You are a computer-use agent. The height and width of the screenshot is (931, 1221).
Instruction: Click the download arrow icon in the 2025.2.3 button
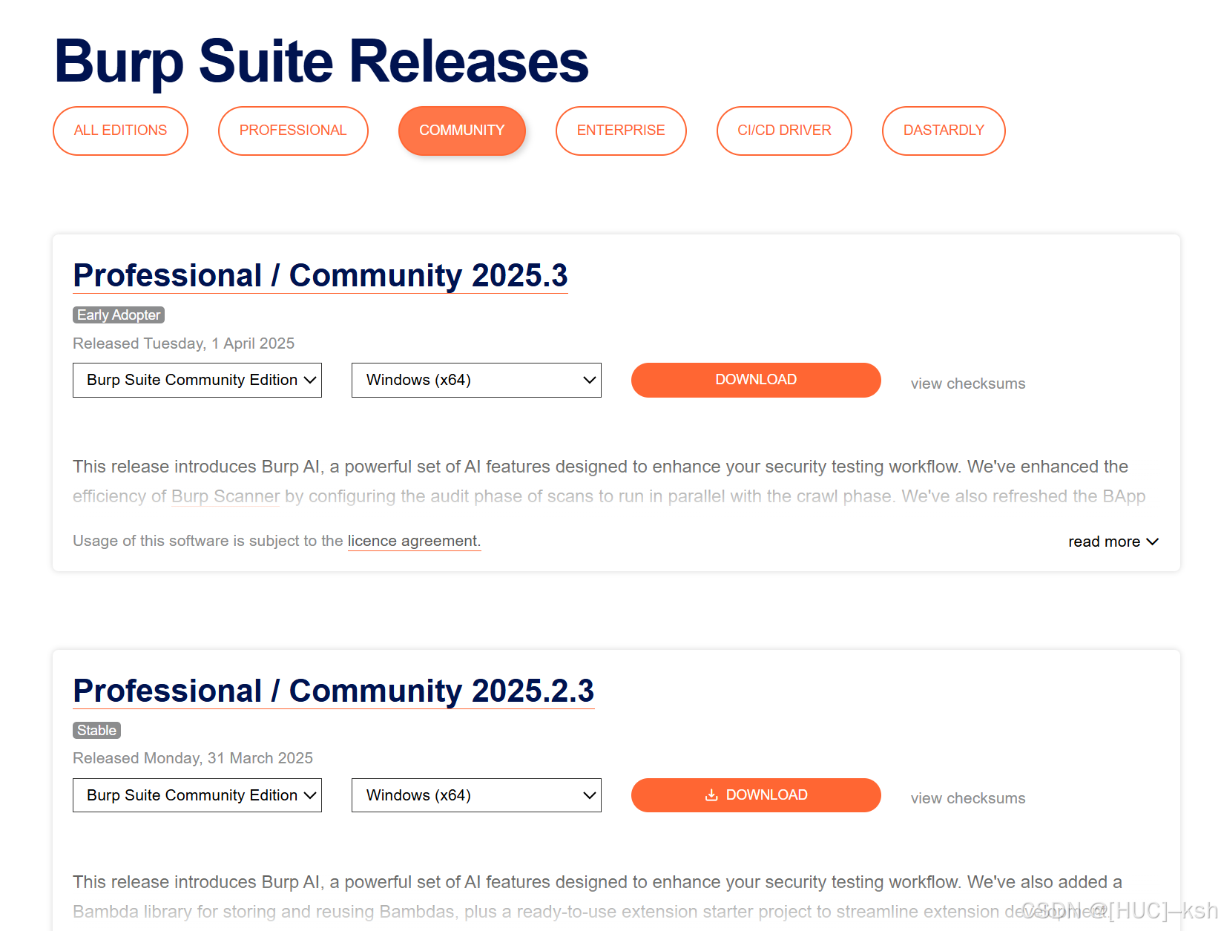[711, 795]
